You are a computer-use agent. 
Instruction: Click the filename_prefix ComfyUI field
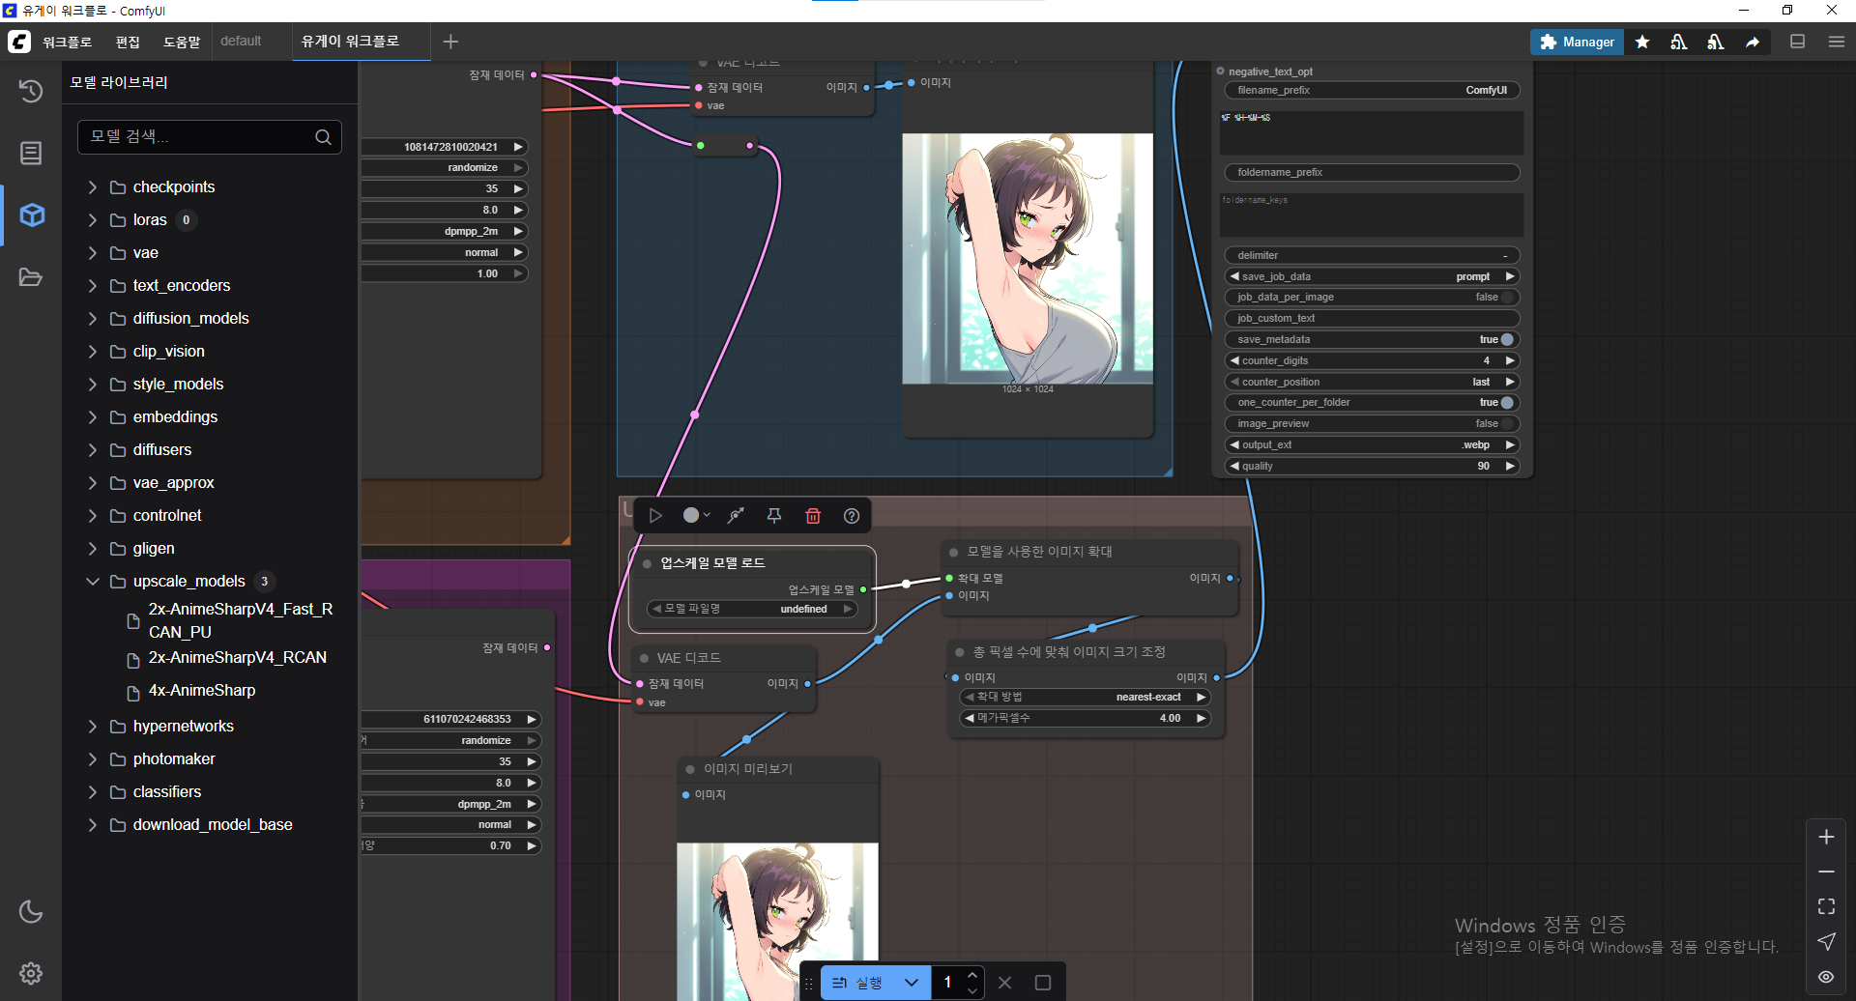(1372, 90)
